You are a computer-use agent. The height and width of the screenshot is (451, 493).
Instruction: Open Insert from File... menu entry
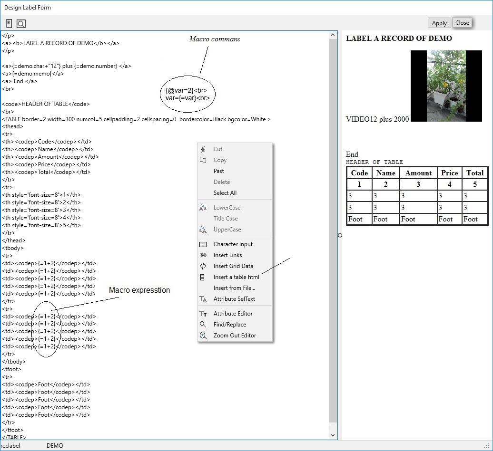pos(234,288)
